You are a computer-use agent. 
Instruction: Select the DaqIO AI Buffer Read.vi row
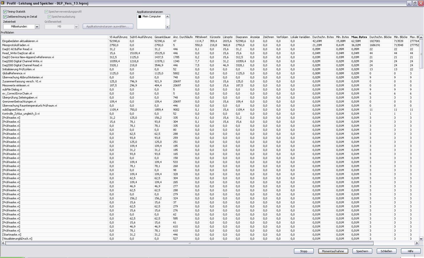pyautogui.click(x=210, y=49)
